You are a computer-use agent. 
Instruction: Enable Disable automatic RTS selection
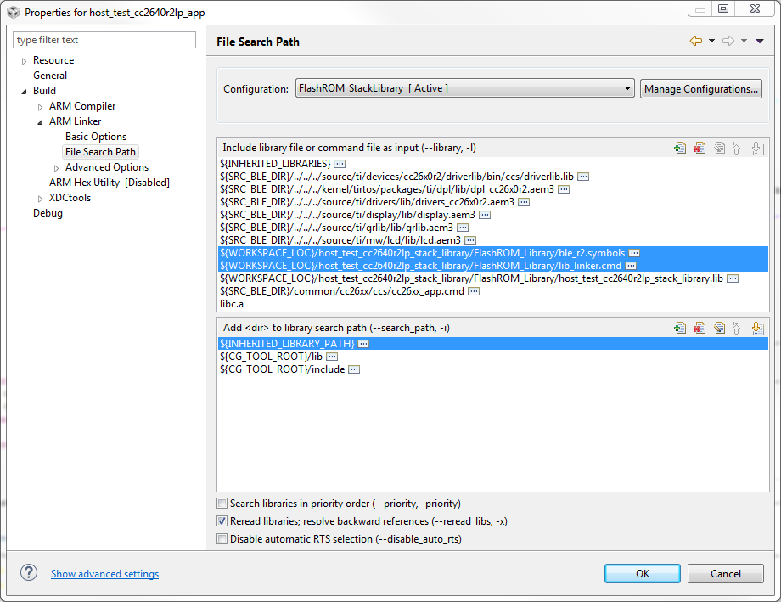tap(222, 538)
